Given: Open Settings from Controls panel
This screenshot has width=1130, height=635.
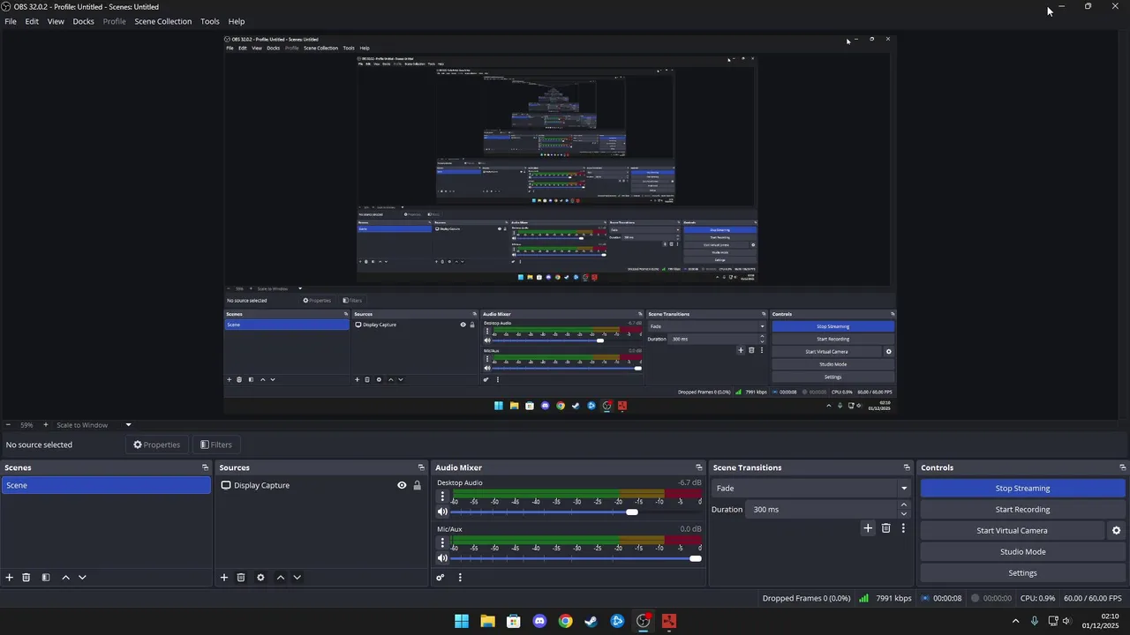Looking at the screenshot, I should pos(1022,573).
